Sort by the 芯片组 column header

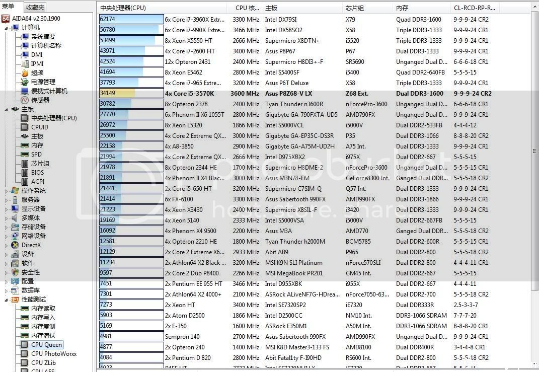click(x=355, y=8)
